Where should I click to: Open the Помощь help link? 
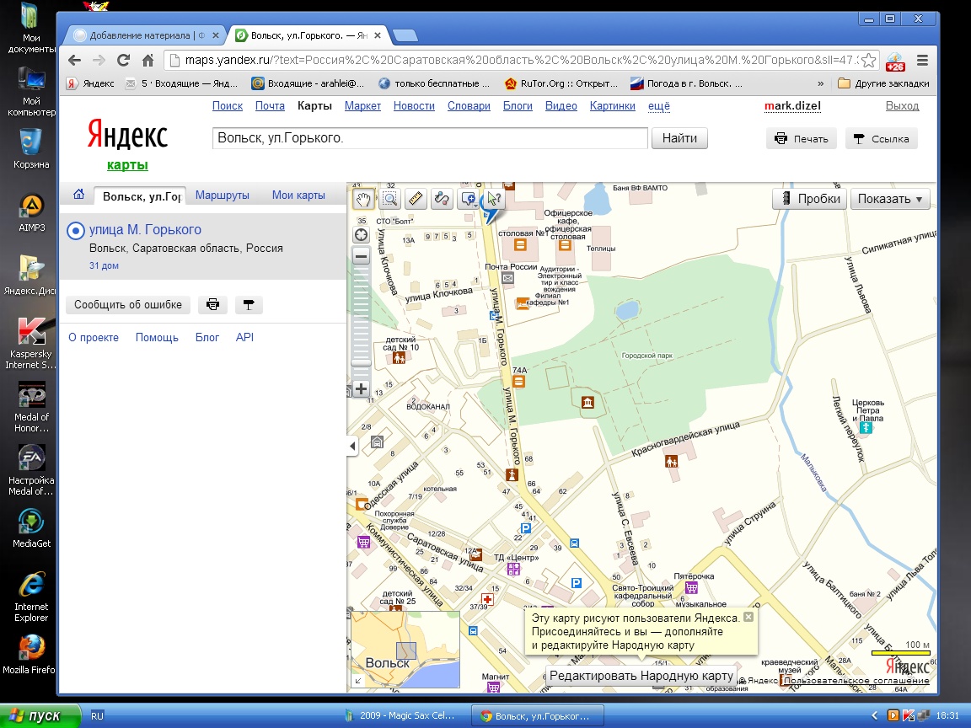157,337
